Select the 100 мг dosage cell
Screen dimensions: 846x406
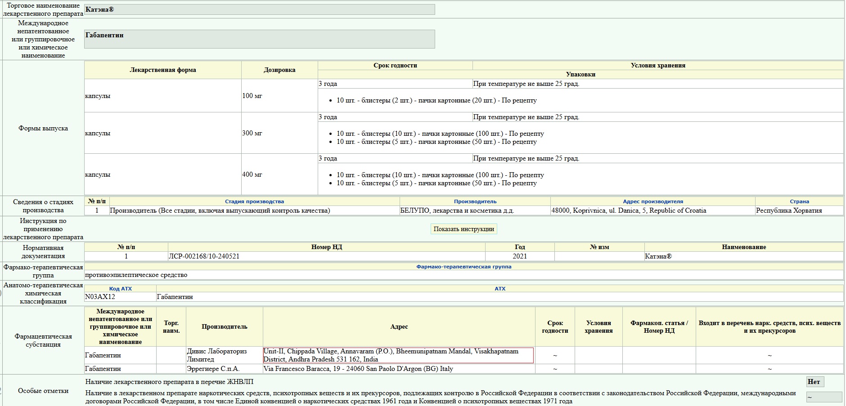click(279, 96)
